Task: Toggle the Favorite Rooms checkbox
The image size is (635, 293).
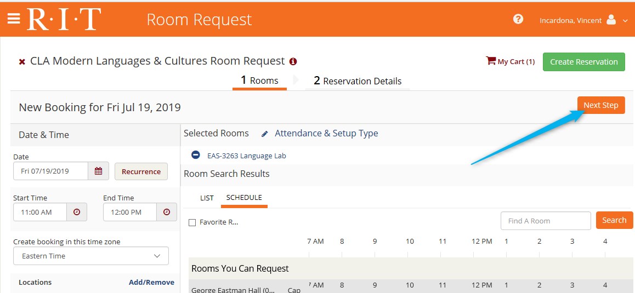Action: point(192,222)
